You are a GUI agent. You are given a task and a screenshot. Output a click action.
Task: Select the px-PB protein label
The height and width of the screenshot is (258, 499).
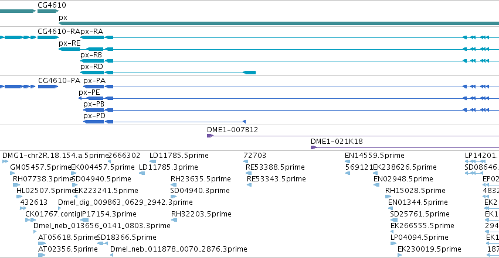(94, 104)
